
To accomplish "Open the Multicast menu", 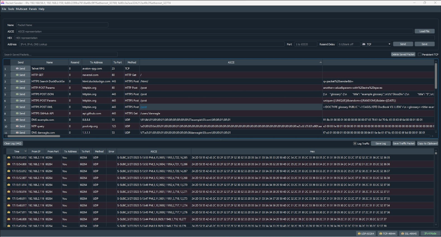I will pyautogui.click(x=21, y=9).
